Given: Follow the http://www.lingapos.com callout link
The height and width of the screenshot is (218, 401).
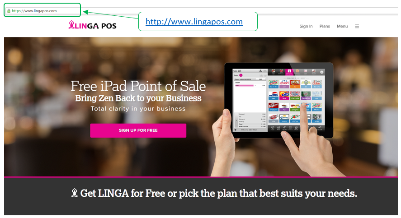Looking at the screenshot, I should click(194, 22).
